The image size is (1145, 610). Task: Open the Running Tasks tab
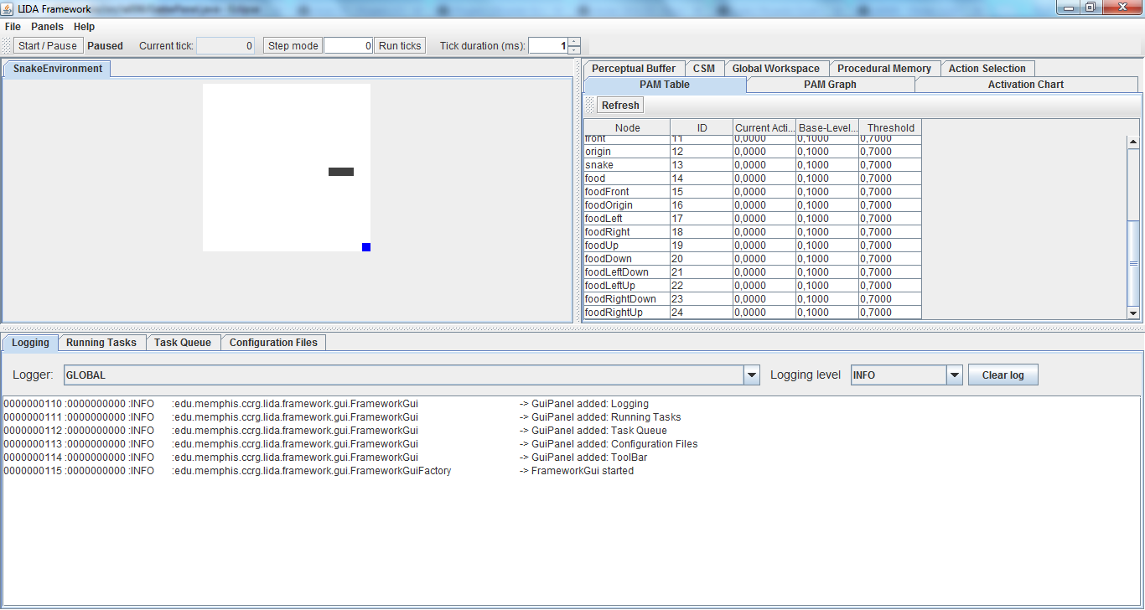pos(101,343)
